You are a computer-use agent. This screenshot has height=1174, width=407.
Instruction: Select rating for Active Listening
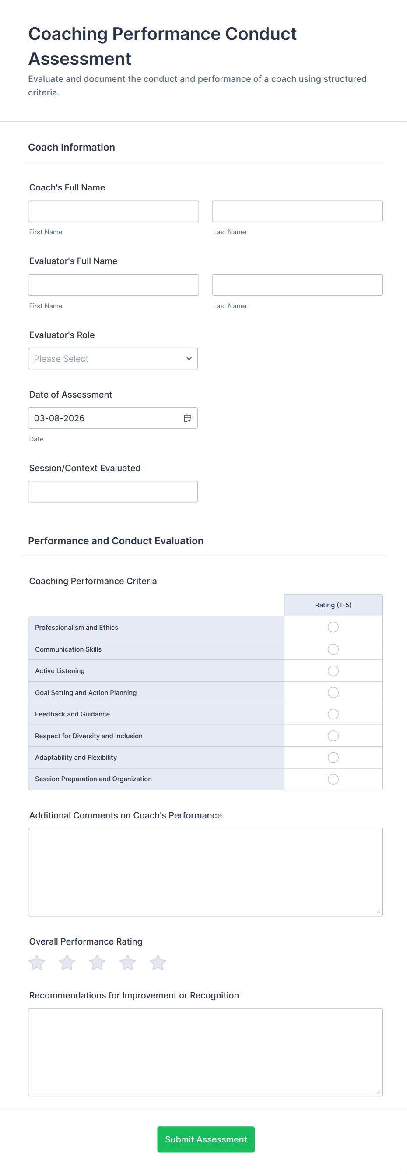(x=333, y=670)
